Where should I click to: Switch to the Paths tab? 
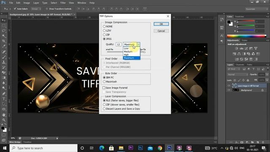tap(249, 65)
